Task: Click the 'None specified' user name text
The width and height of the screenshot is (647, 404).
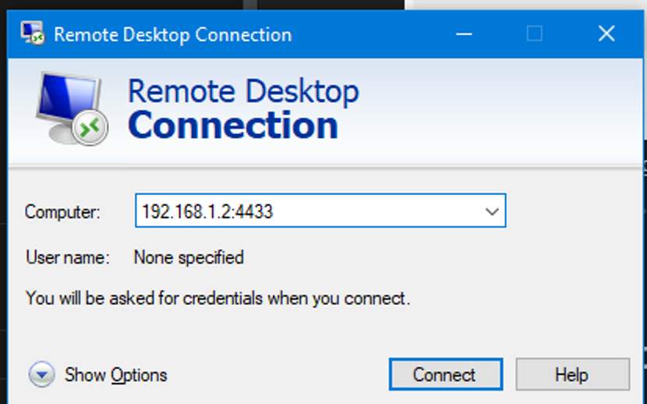Action: pos(189,257)
